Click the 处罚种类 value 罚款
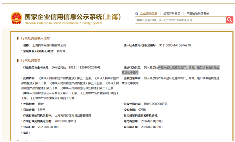The width and height of the screenshot is (235, 142). tap(41, 104)
